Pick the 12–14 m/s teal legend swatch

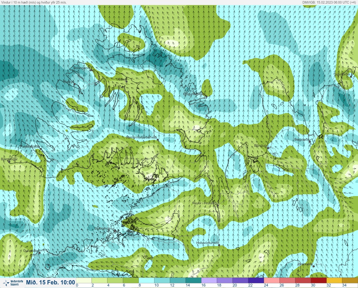[x=178, y=280]
